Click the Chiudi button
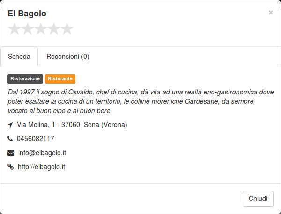This screenshot has height=214, width=281. (x=258, y=199)
